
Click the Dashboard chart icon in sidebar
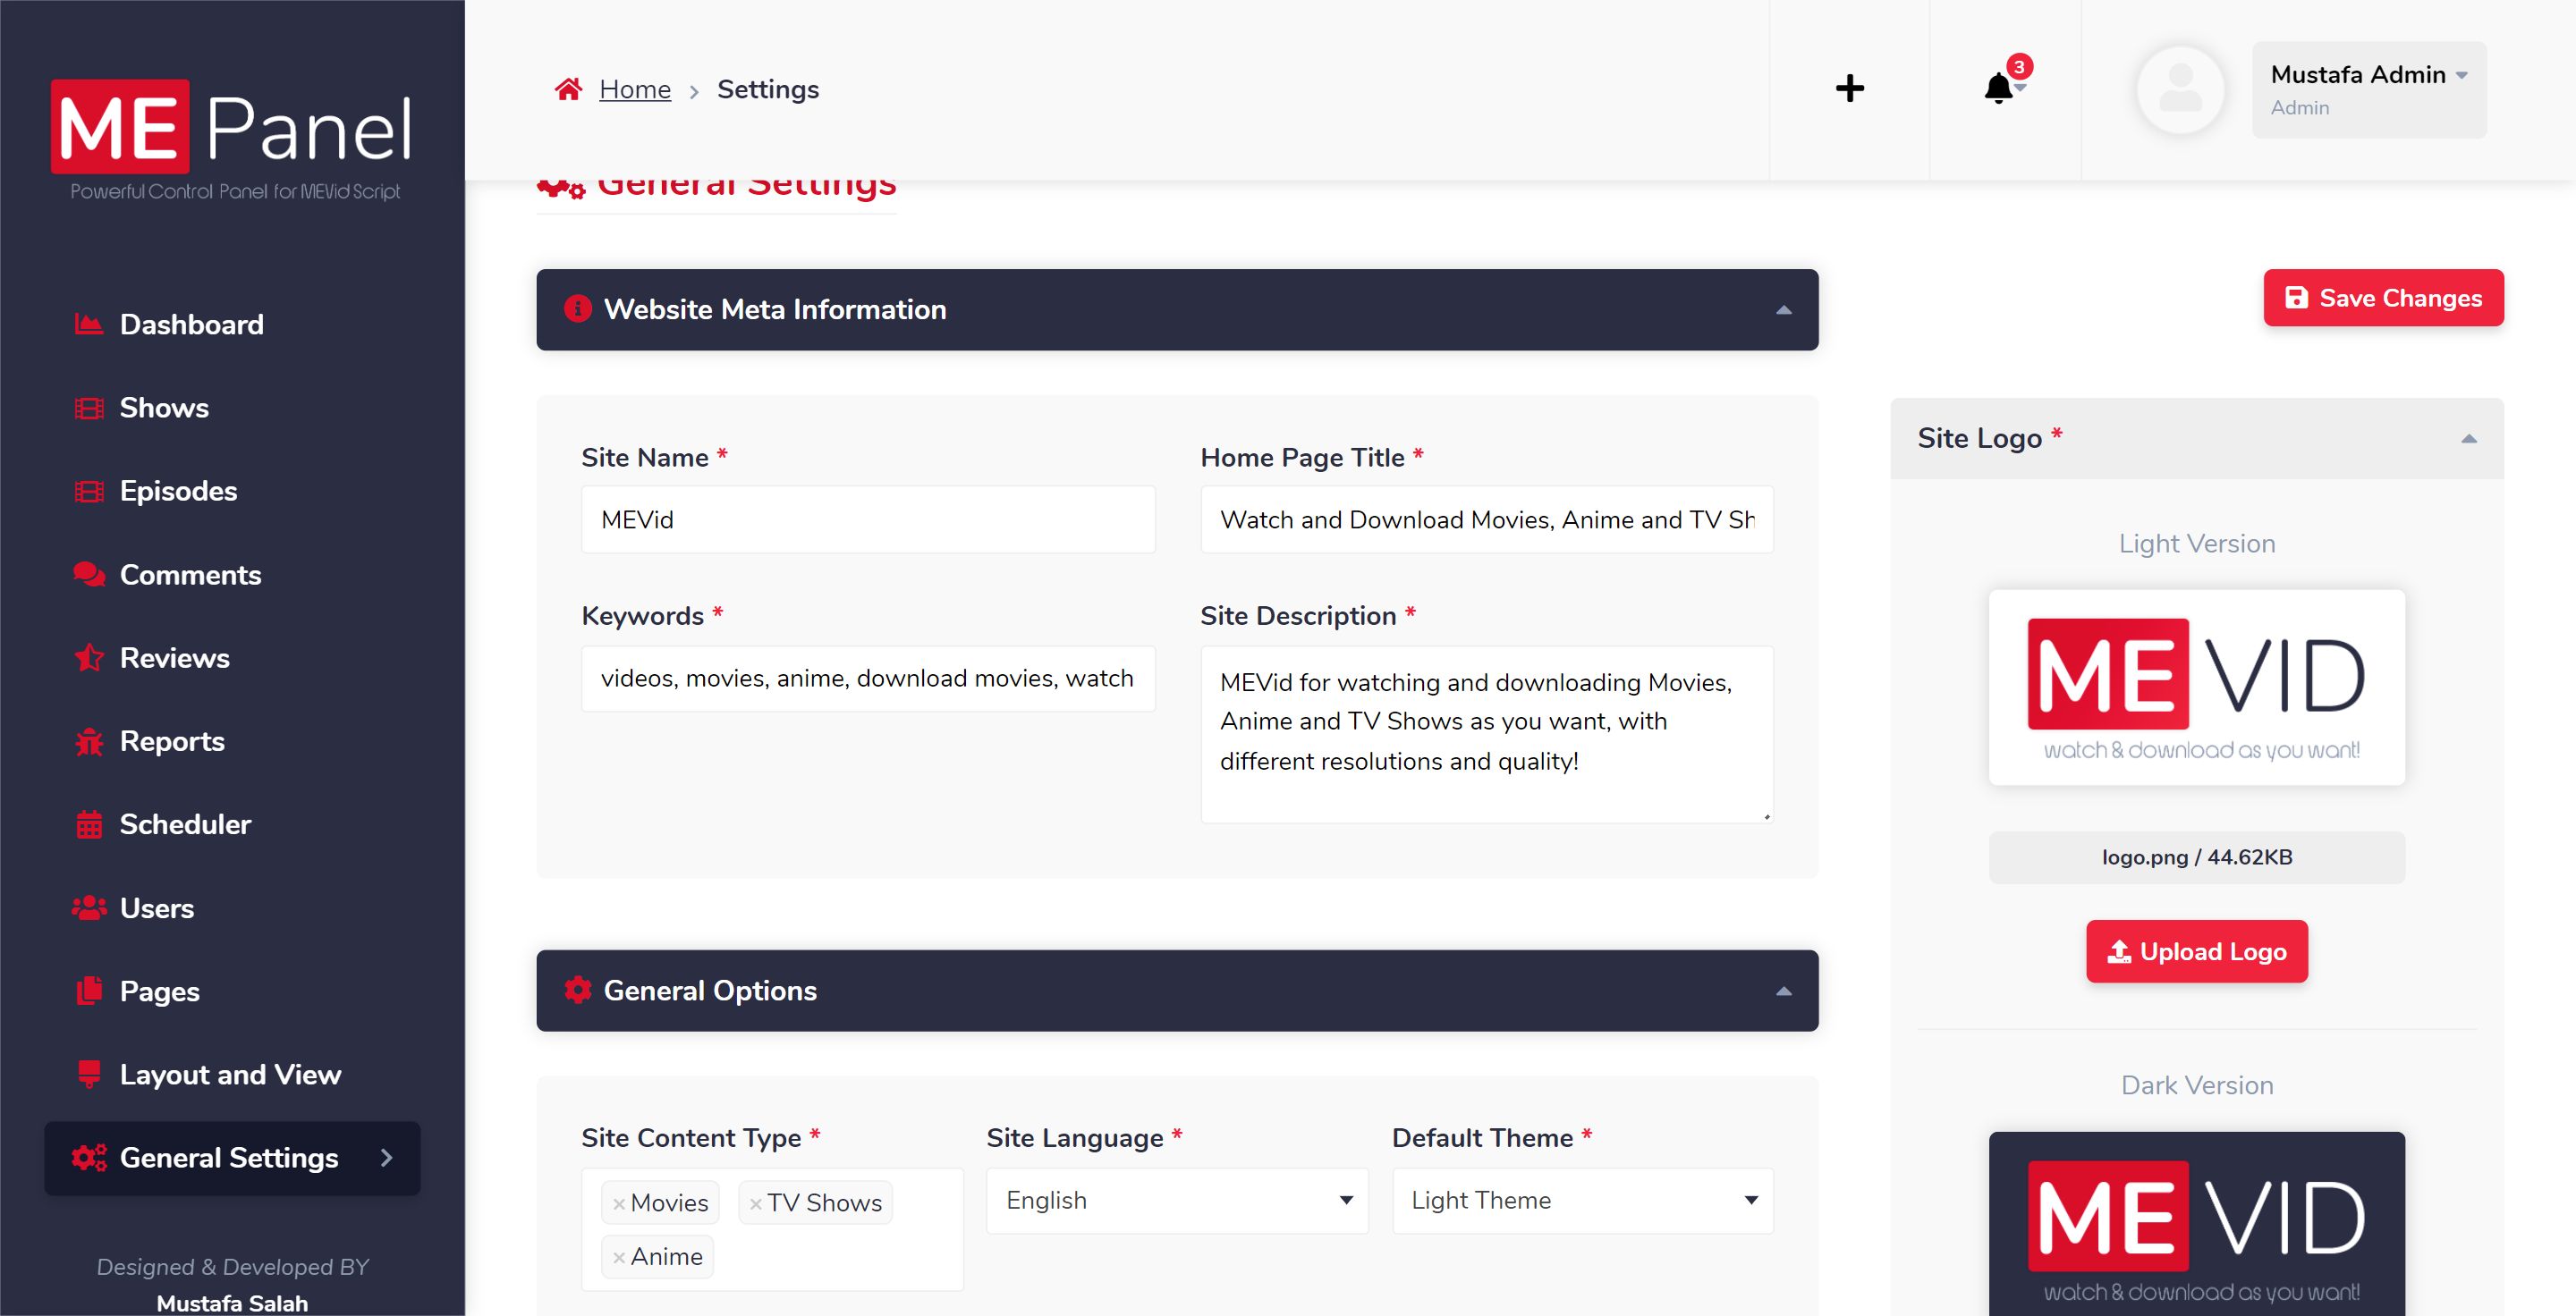(x=89, y=324)
